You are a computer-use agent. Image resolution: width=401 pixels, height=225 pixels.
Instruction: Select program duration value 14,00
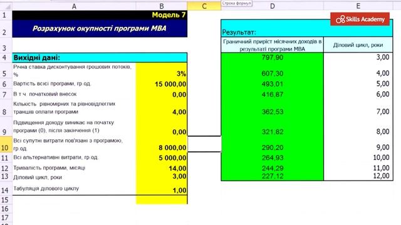(x=162, y=168)
